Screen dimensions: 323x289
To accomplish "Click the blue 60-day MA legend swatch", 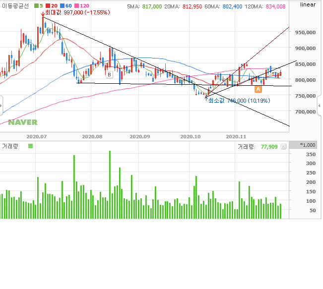I will pos(62,6).
